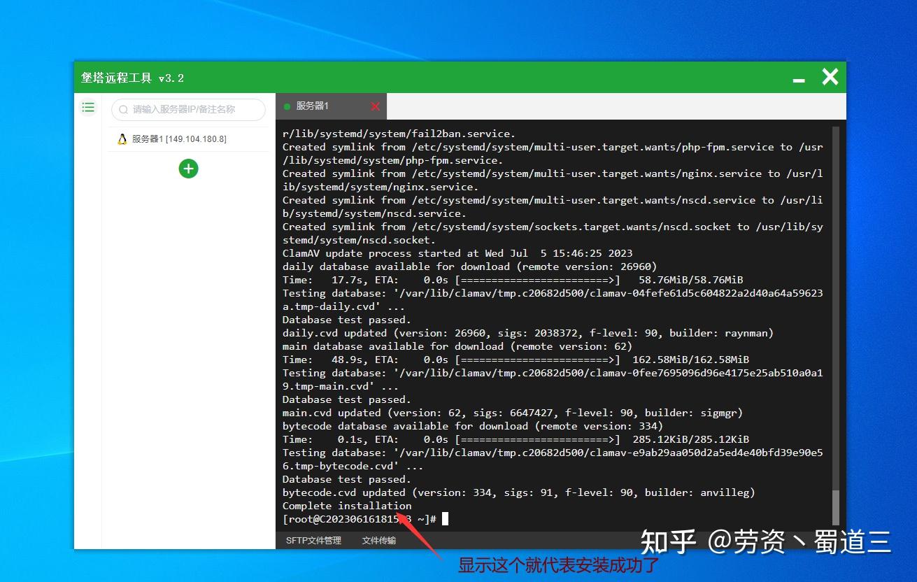Open the server list menu icon
This screenshot has width=917, height=582.
88,107
